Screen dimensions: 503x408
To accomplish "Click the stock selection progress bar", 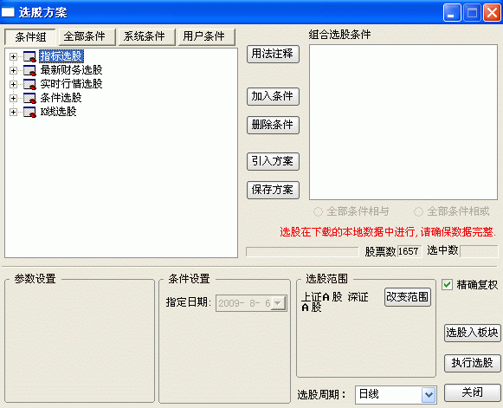I will pyautogui.click(x=302, y=252).
